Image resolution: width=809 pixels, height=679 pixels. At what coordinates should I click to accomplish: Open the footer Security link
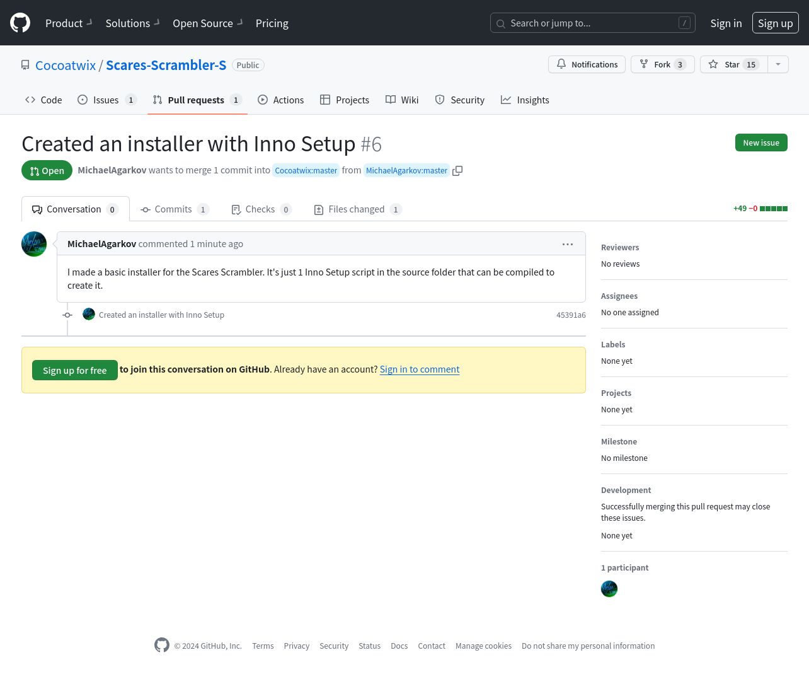point(334,646)
